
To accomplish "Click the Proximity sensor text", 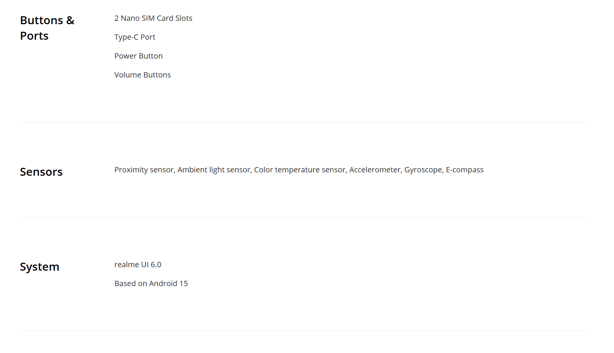I will (144, 170).
